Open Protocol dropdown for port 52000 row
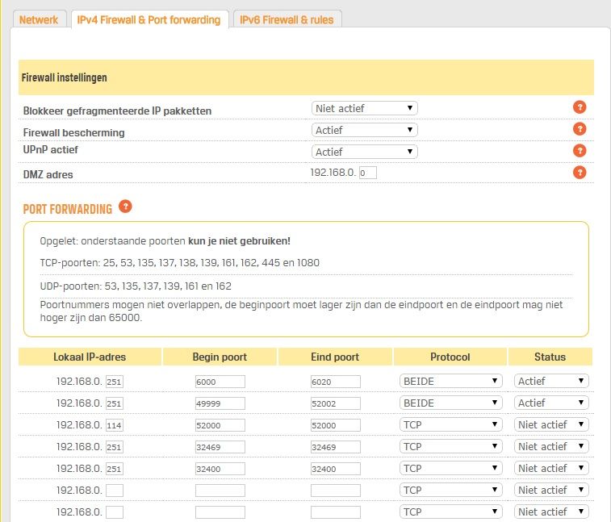The height and width of the screenshot is (522, 611). [x=451, y=424]
